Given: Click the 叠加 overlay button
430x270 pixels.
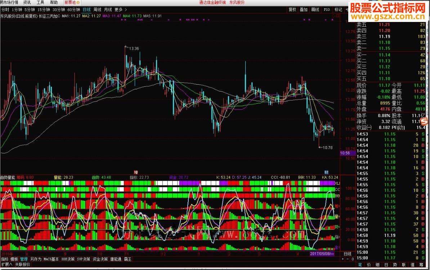Looking at the screenshot, I should coord(304,10).
